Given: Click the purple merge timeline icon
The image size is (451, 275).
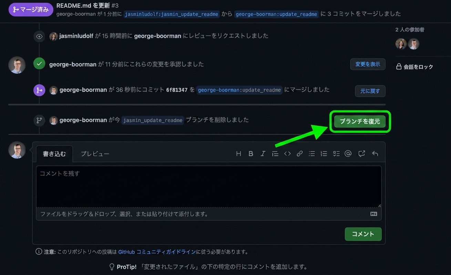Looking at the screenshot, I should tap(39, 90).
